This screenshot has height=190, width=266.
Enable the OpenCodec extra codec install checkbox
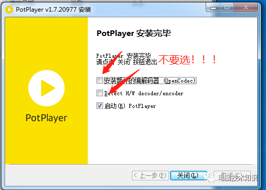99,80
